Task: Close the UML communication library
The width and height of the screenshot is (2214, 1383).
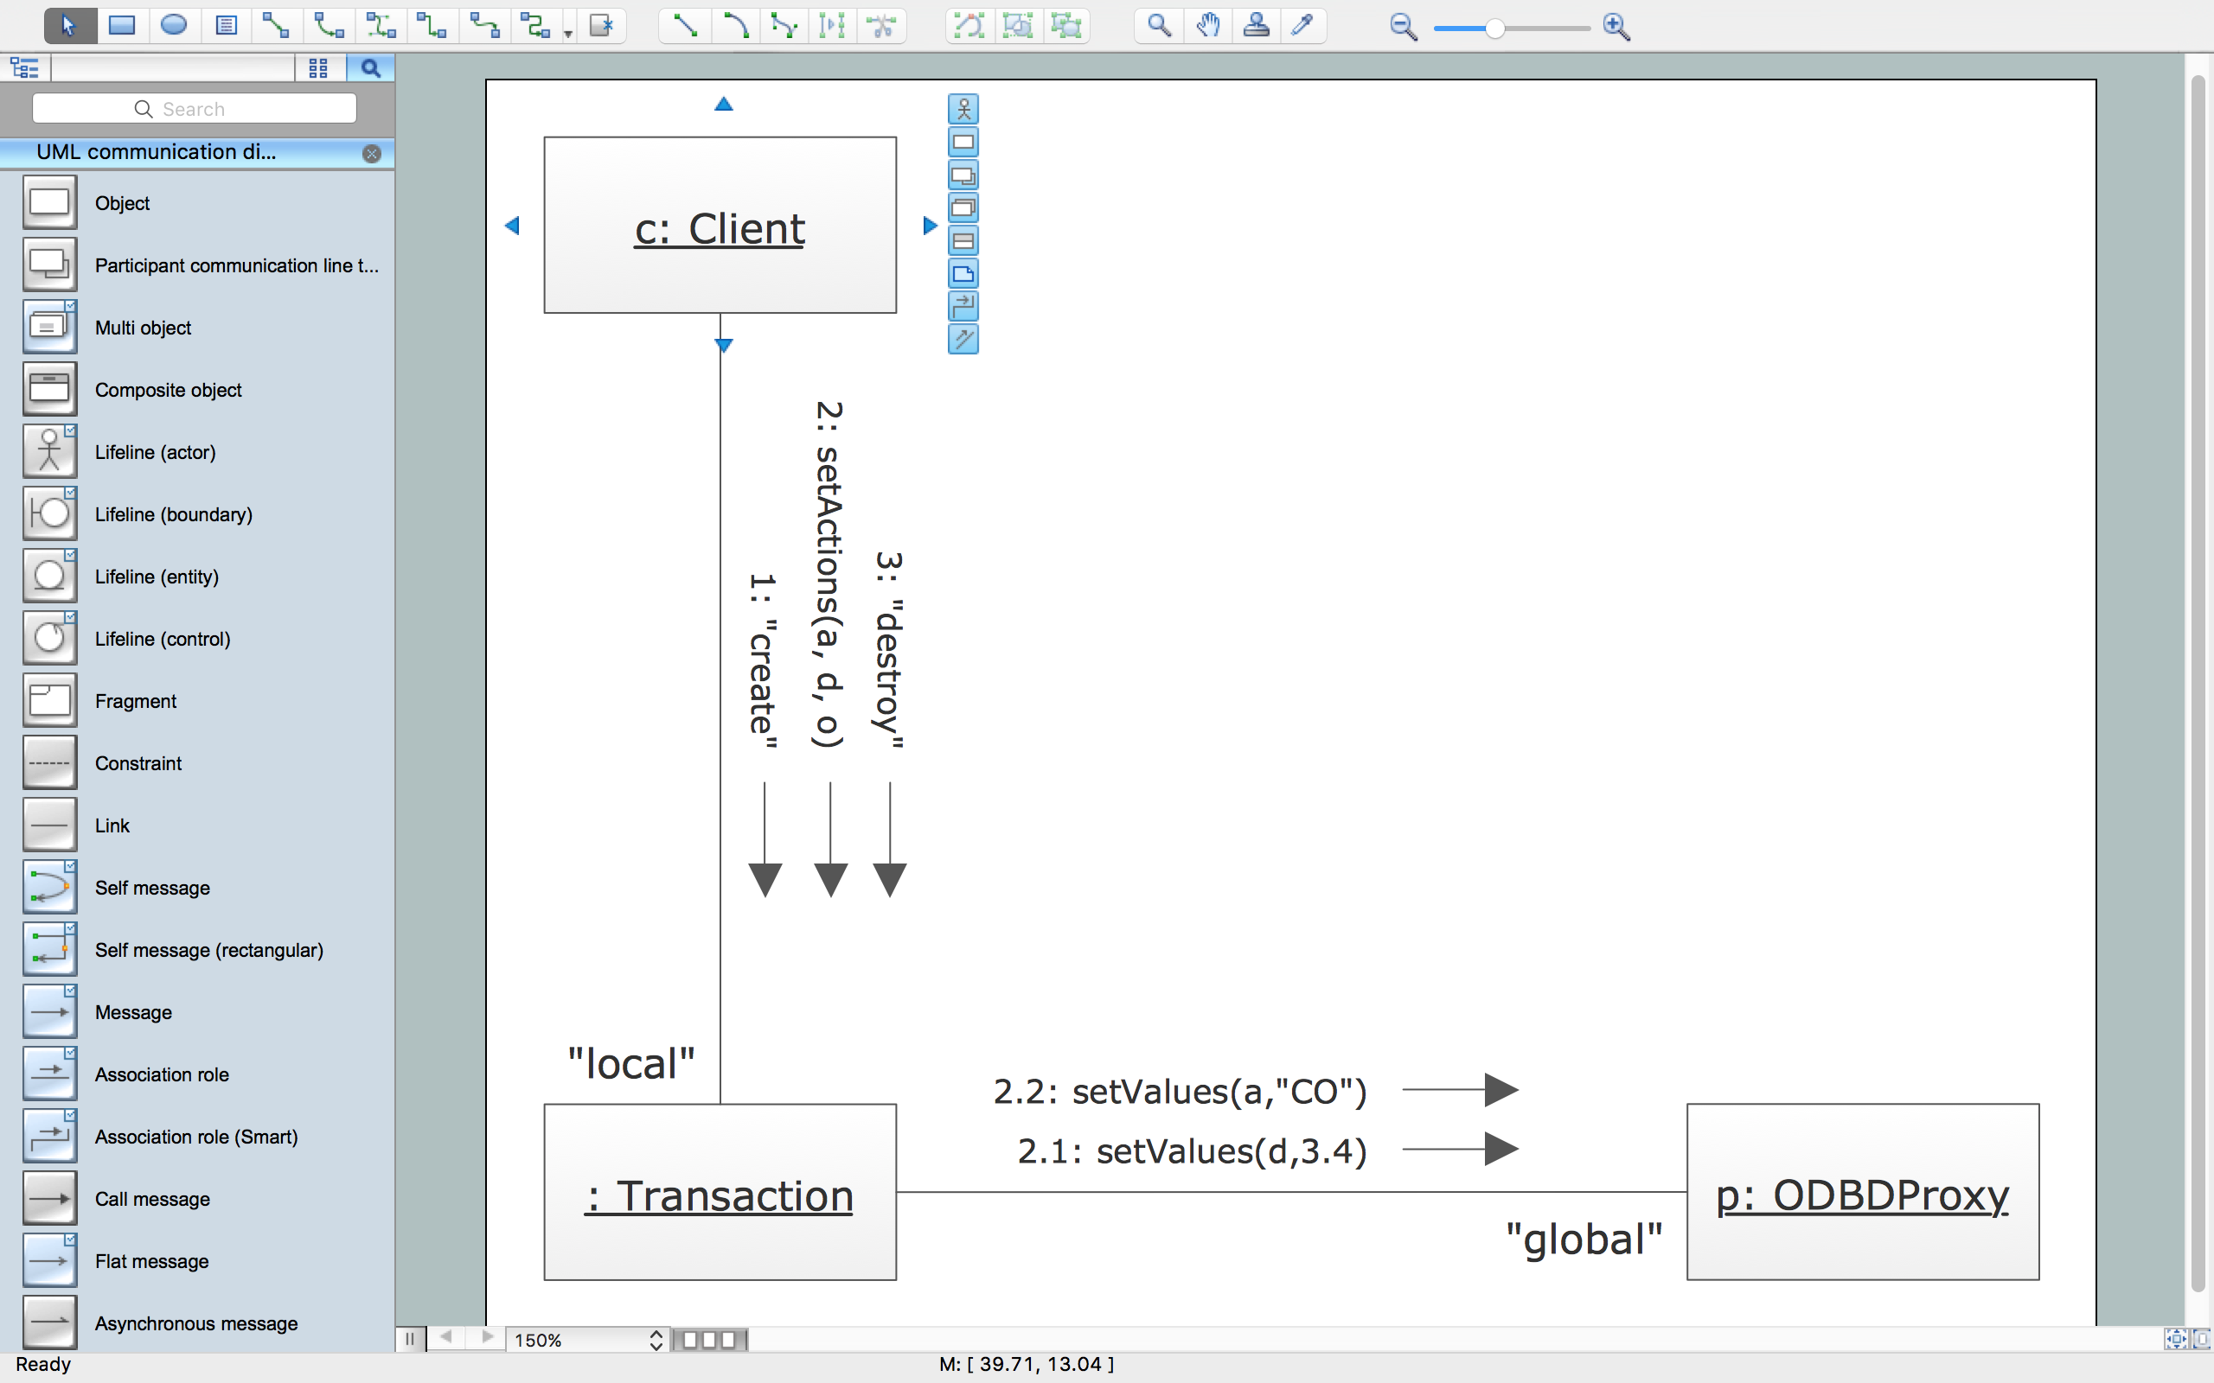Action: click(371, 154)
